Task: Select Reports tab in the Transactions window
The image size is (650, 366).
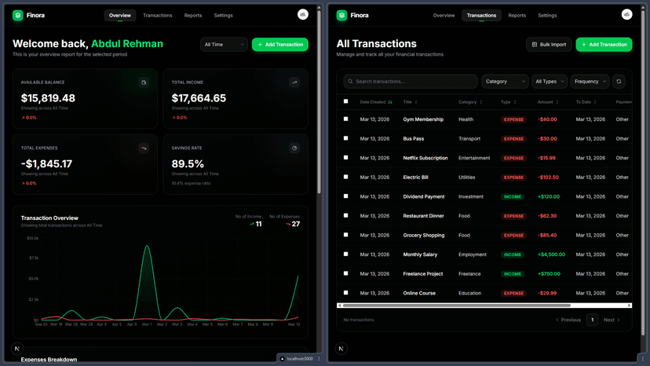Action: pos(517,16)
